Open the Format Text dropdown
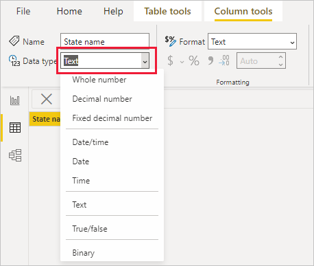314x266 pixels. click(x=252, y=41)
